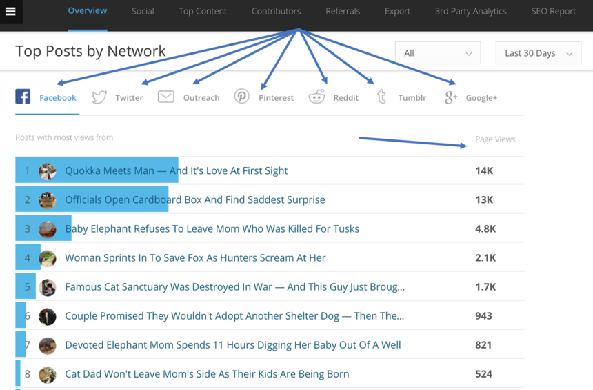Screen dimensions: 593x390
Task: Select the Facebook network icon
Action: [23, 97]
